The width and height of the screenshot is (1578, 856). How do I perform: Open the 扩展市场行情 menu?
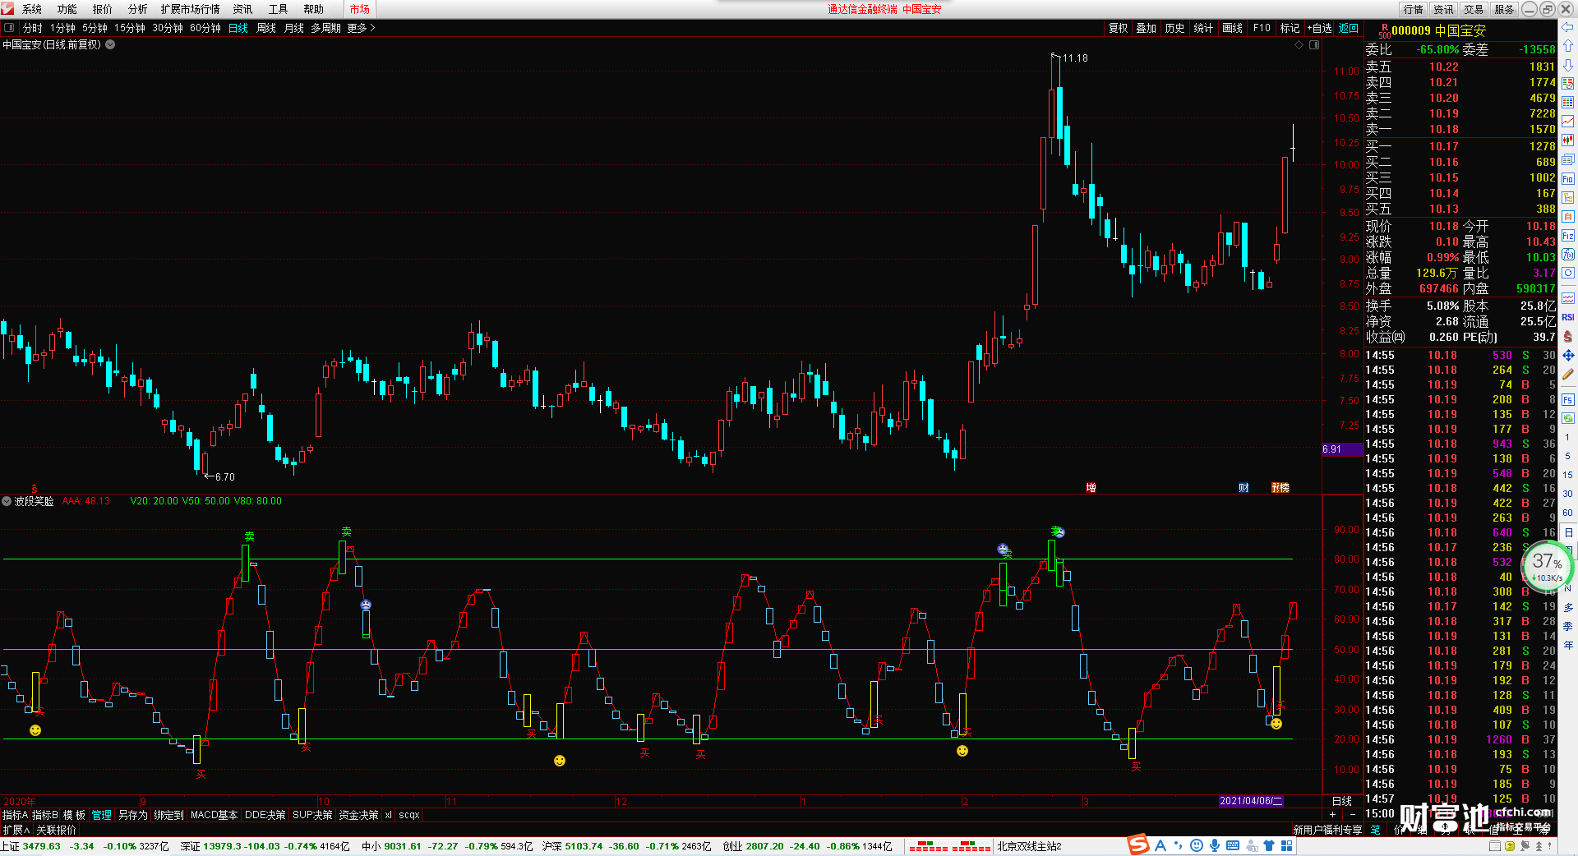[x=191, y=9]
